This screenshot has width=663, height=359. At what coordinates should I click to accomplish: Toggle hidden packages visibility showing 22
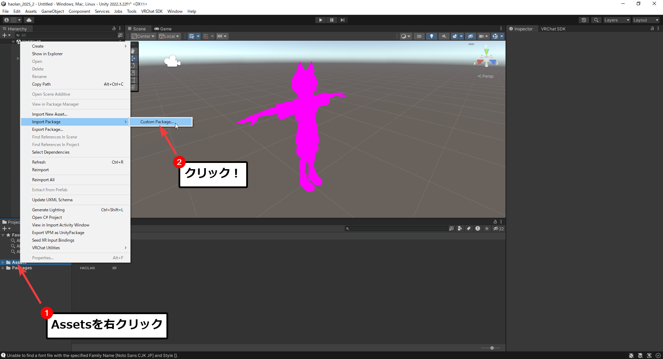pyautogui.click(x=498, y=229)
